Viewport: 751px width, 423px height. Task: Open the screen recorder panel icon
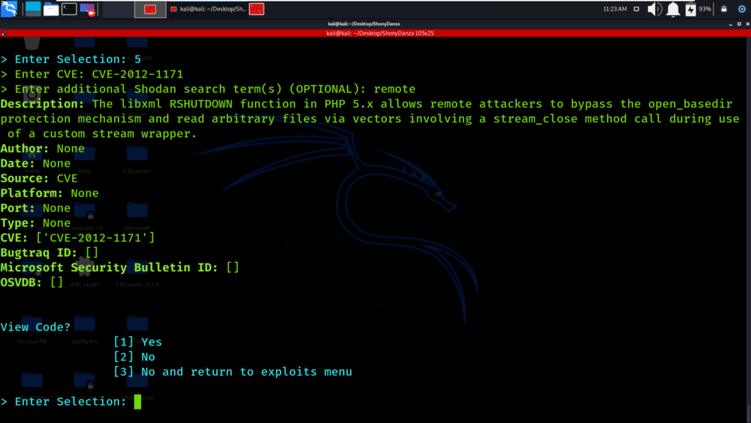pos(87,8)
